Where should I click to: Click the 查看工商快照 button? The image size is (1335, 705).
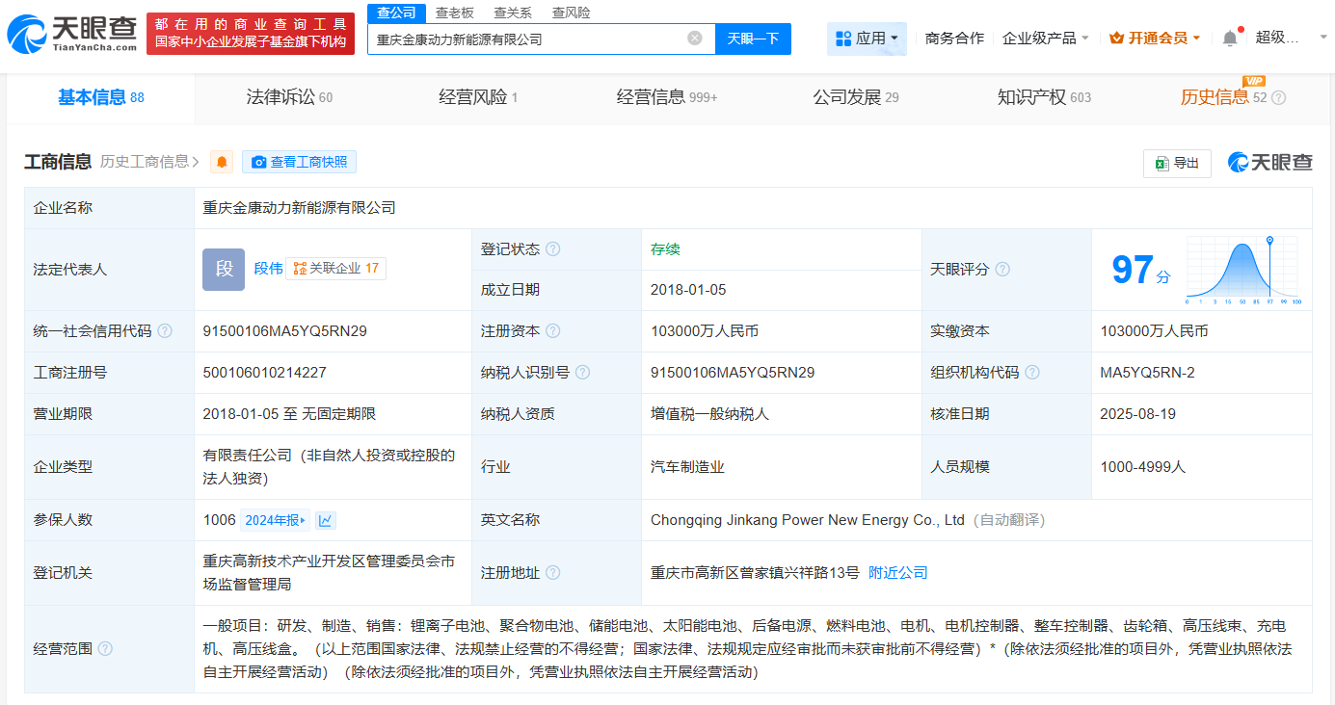pyautogui.click(x=299, y=162)
